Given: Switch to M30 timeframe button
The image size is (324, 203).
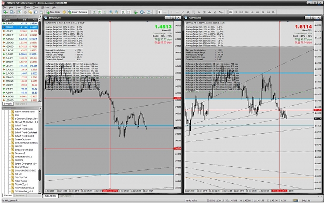Looking at the screenshot, I should (247, 12).
